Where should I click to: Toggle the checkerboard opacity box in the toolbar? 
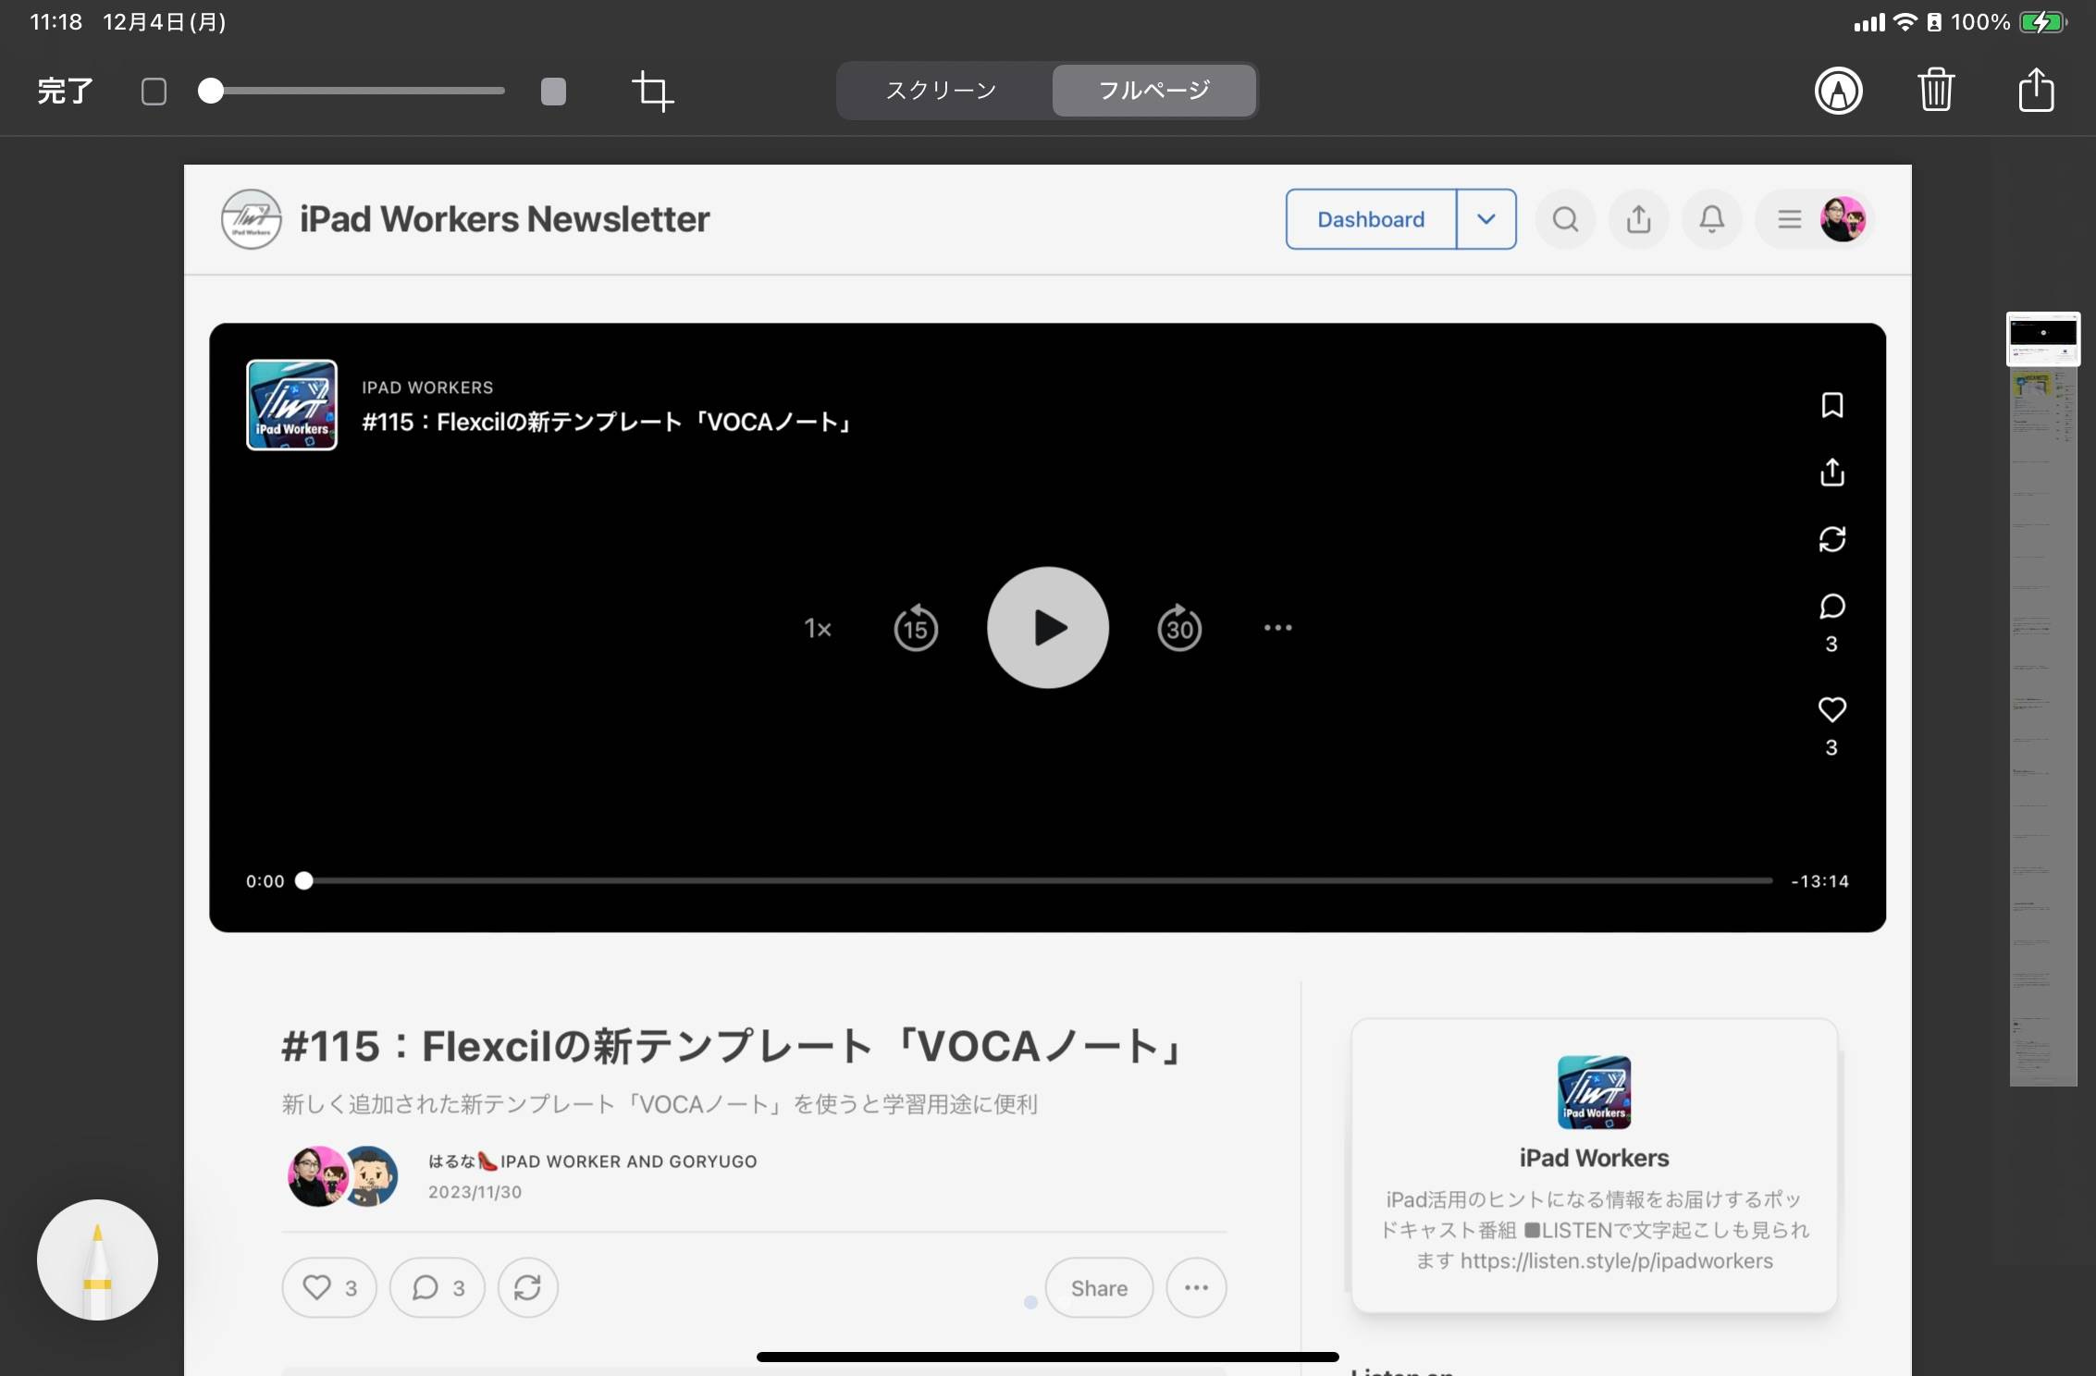[154, 91]
